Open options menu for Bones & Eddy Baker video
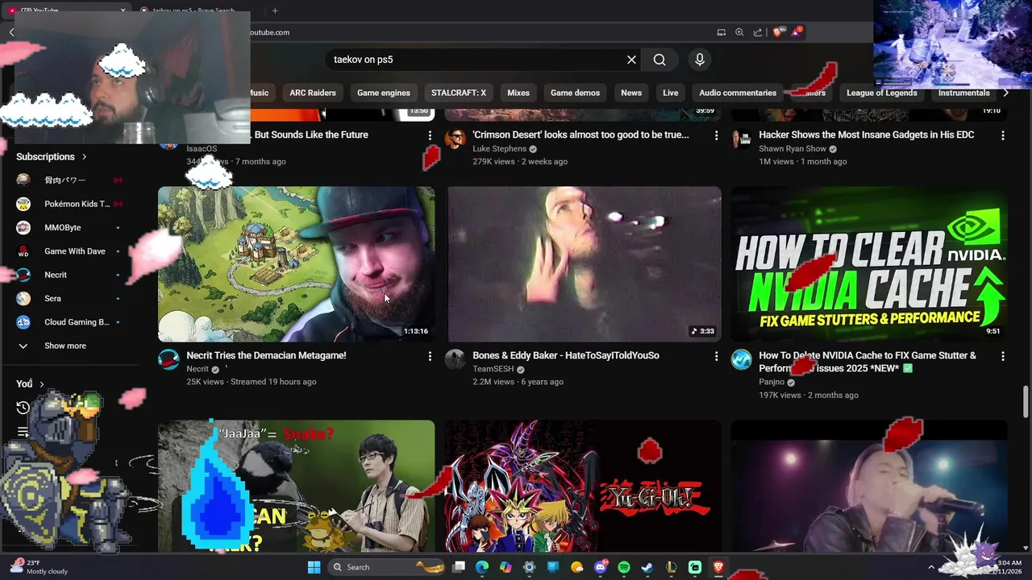 716,356
